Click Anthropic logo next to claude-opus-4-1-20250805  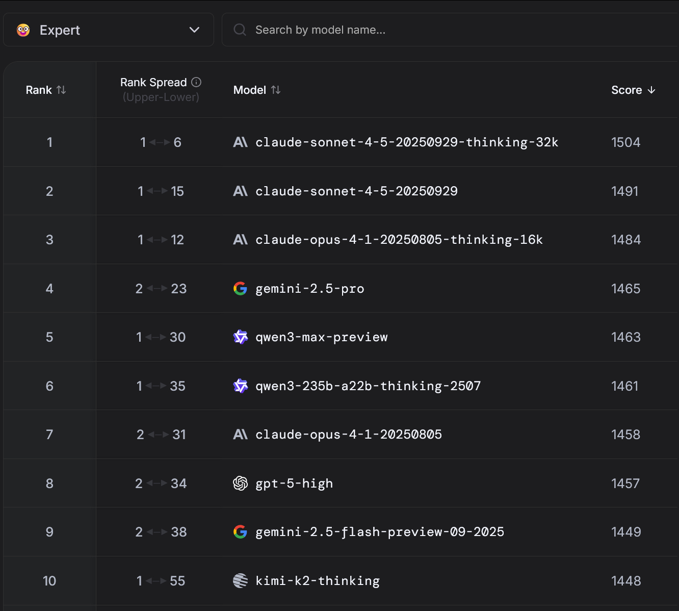click(x=240, y=435)
